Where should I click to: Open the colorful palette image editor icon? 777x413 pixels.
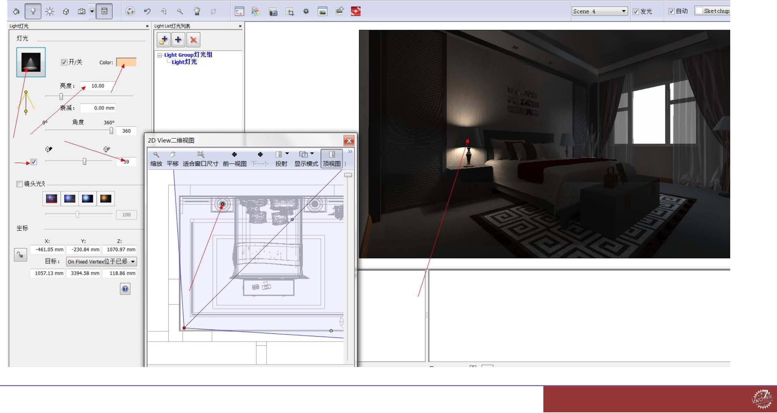point(256,11)
